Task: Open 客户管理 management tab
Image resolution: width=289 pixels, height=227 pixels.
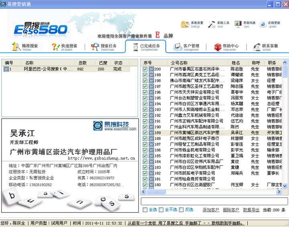Action: point(186,47)
